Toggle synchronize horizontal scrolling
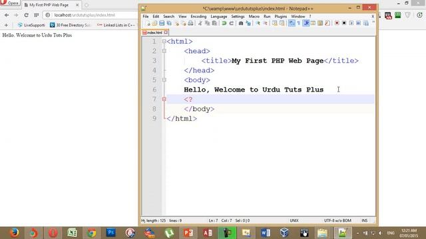Viewport: 426px width, 239px height. pos(282,23)
